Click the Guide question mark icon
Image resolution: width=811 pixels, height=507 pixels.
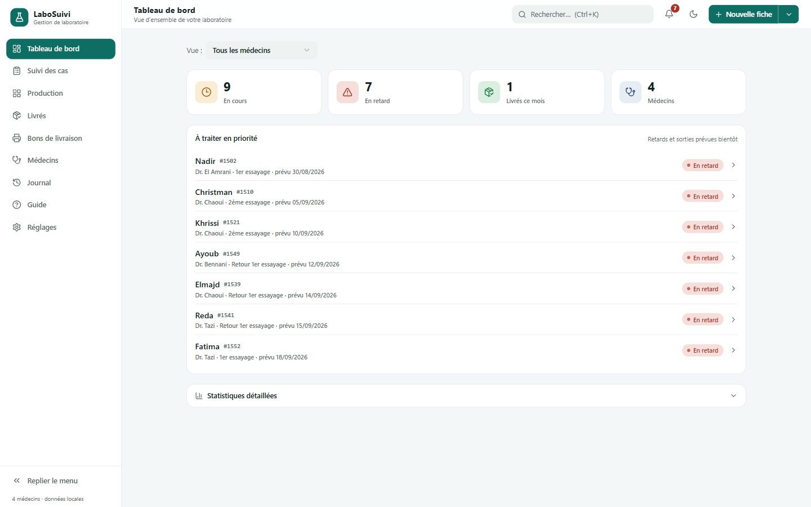click(x=17, y=205)
